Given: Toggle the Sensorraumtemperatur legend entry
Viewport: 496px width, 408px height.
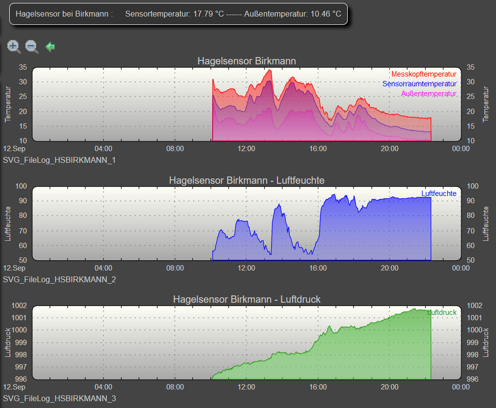Looking at the screenshot, I should 419,84.
